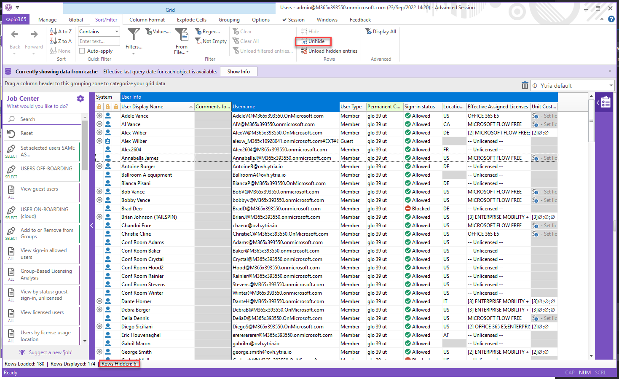619x379 pixels.
Task: Enable the Auto-apply checkbox
Action: coord(82,51)
